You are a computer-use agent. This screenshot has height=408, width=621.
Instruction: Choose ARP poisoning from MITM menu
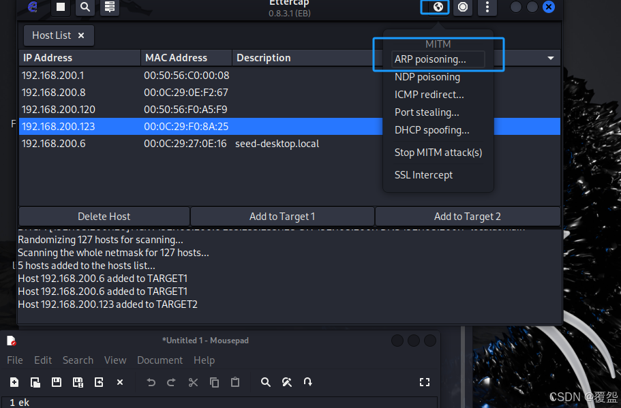coord(438,59)
